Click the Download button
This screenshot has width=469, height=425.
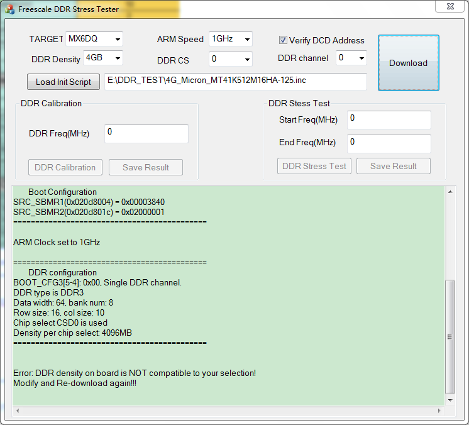click(x=408, y=63)
